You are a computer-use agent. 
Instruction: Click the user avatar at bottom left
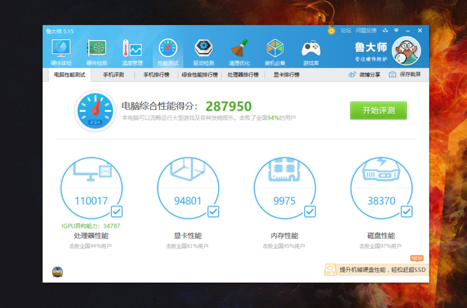pos(57,272)
